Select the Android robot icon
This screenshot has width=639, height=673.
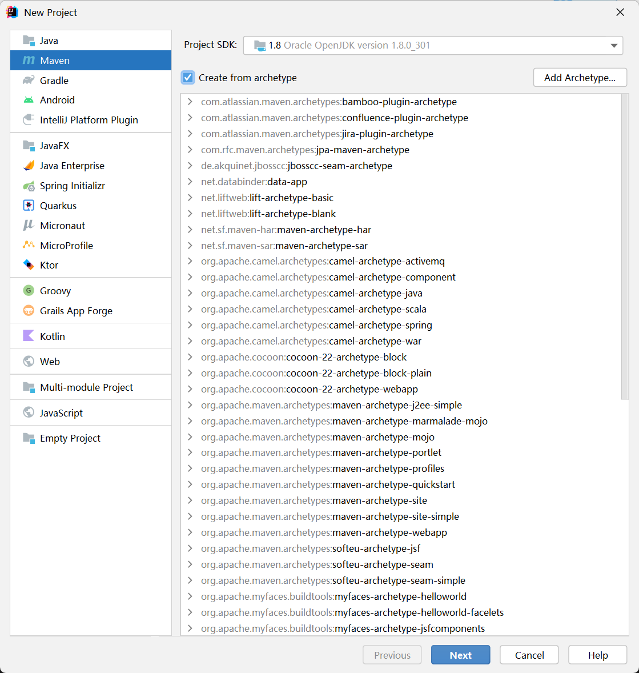click(29, 100)
